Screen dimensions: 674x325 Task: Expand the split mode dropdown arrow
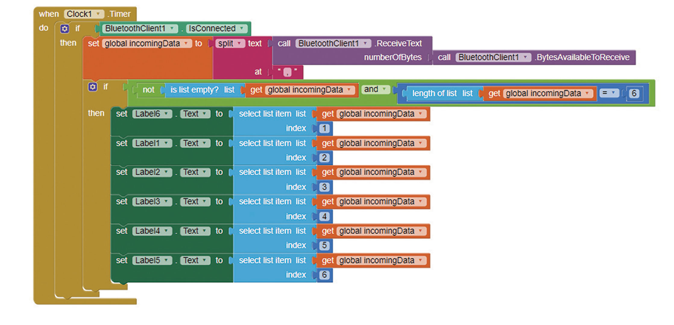(239, 43)
